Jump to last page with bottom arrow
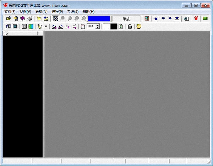This screenshot has width=213, height=166. click(177, 18)
